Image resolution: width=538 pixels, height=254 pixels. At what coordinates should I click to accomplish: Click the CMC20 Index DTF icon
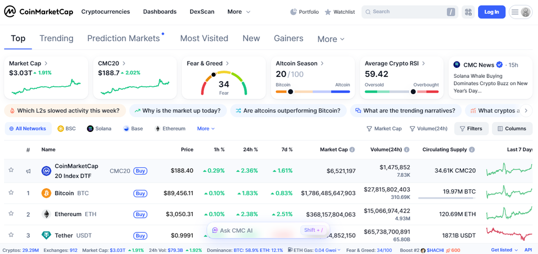click(46, 171)
